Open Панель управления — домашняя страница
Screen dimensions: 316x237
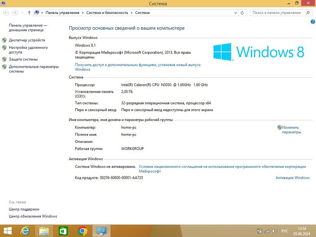[28, 28]
